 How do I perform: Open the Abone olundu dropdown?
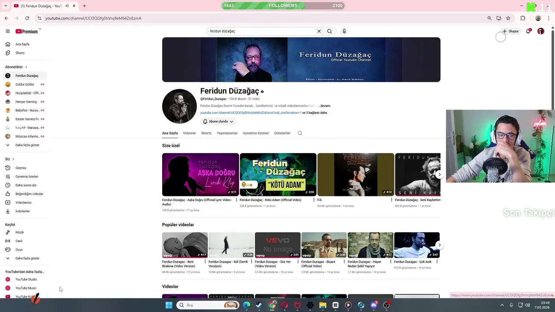218,122
